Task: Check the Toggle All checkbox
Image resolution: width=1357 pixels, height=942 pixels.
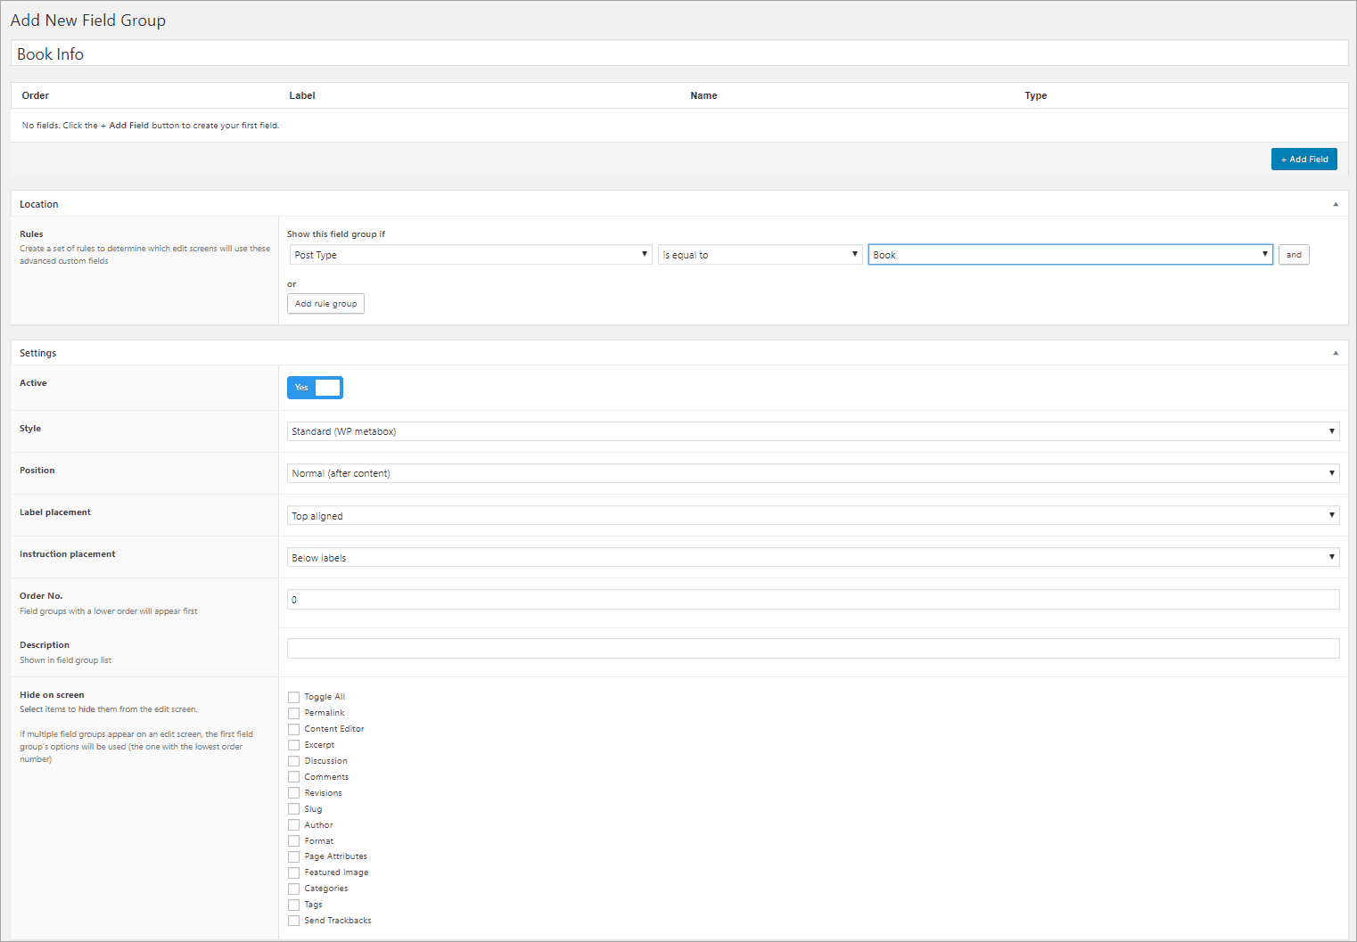Action: coord(294,697)
